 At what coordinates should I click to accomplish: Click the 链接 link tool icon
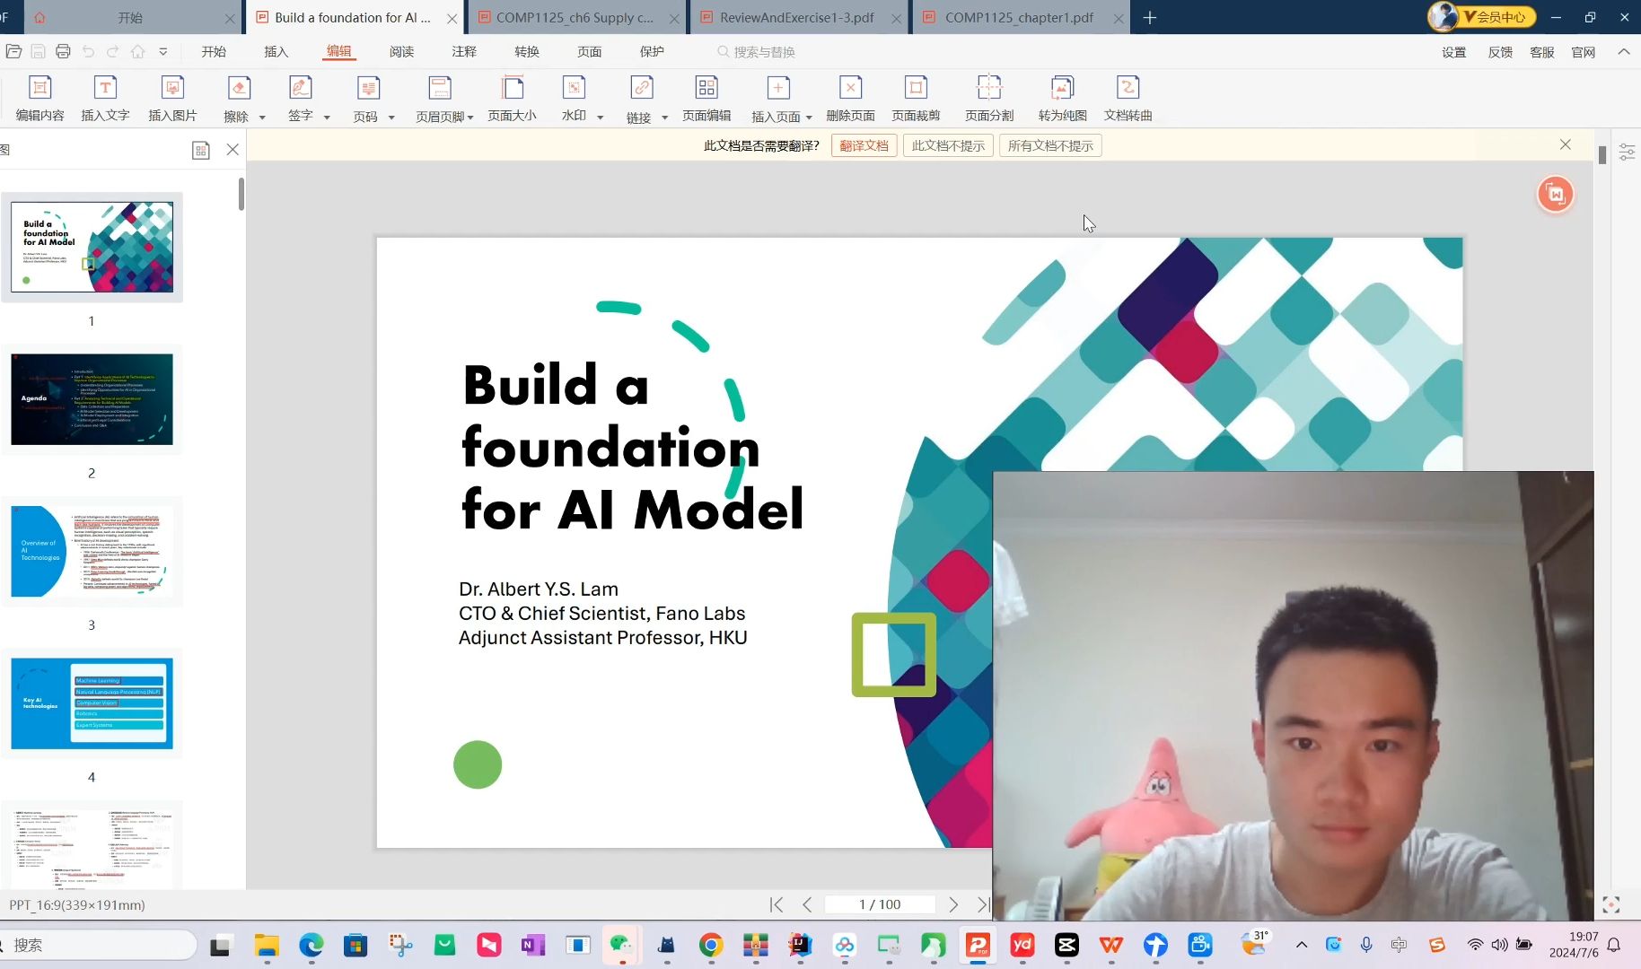coord(642,88)
